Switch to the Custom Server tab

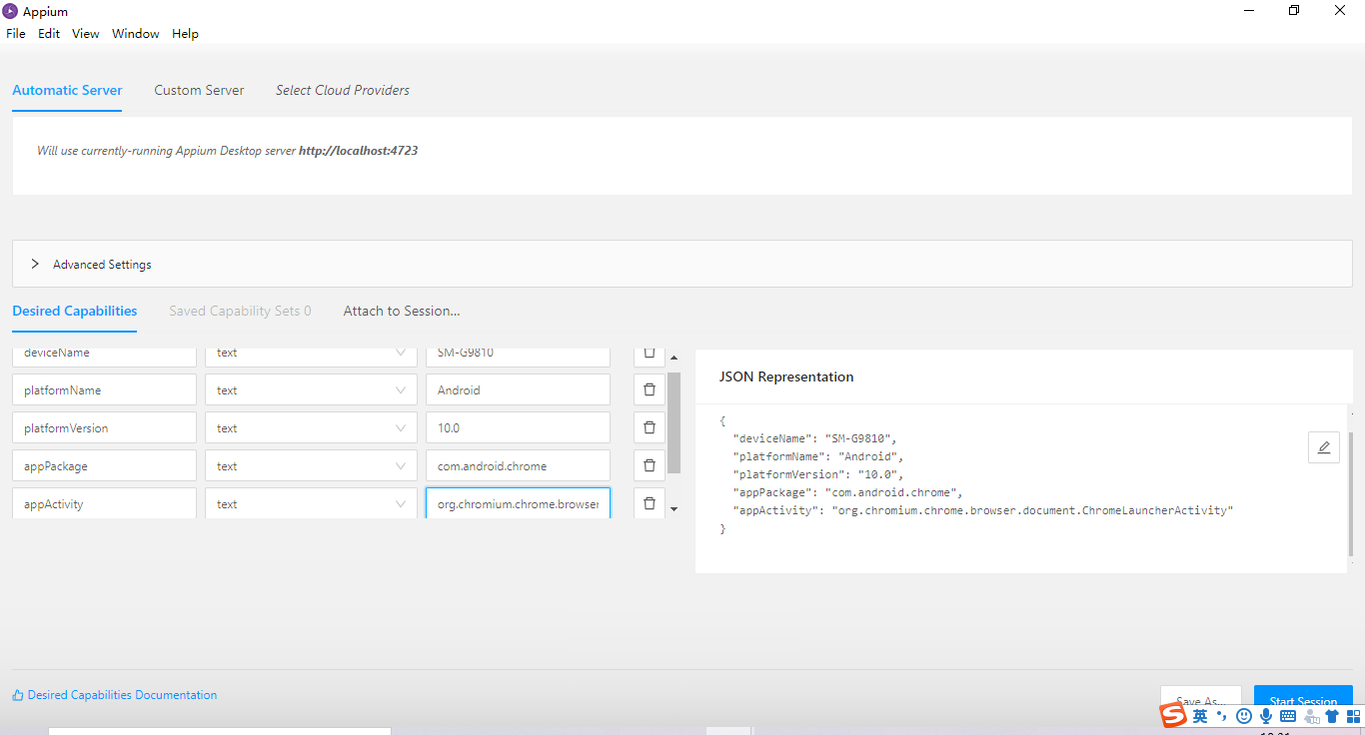click(x=199, y=90)
